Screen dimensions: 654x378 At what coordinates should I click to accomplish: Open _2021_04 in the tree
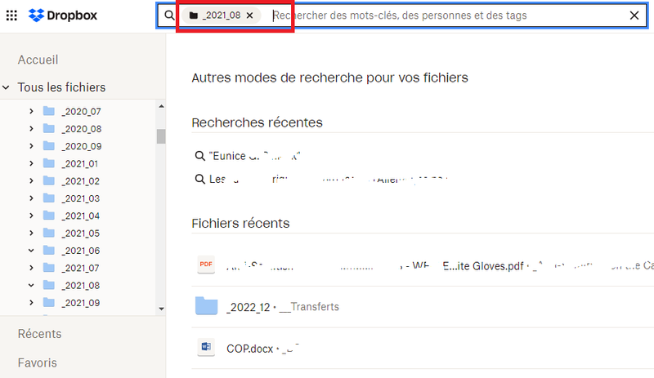pos(81,216)
